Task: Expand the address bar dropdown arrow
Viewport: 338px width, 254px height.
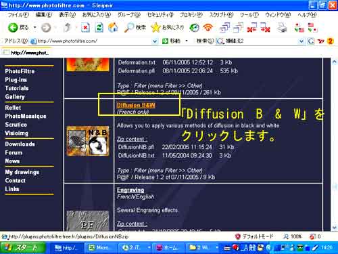Action: [x=155, y=41]
